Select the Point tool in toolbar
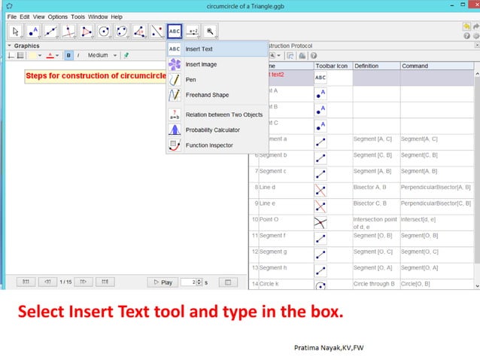The height and width of the screenshot is (360, 480). (x=33, y=31)
